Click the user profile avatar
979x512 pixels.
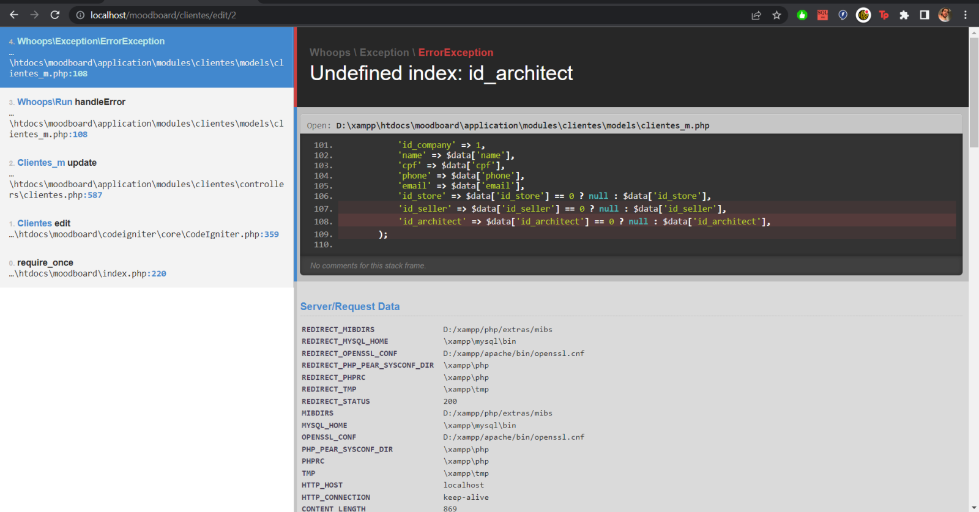pyautogui.click(x=945, y=15)
